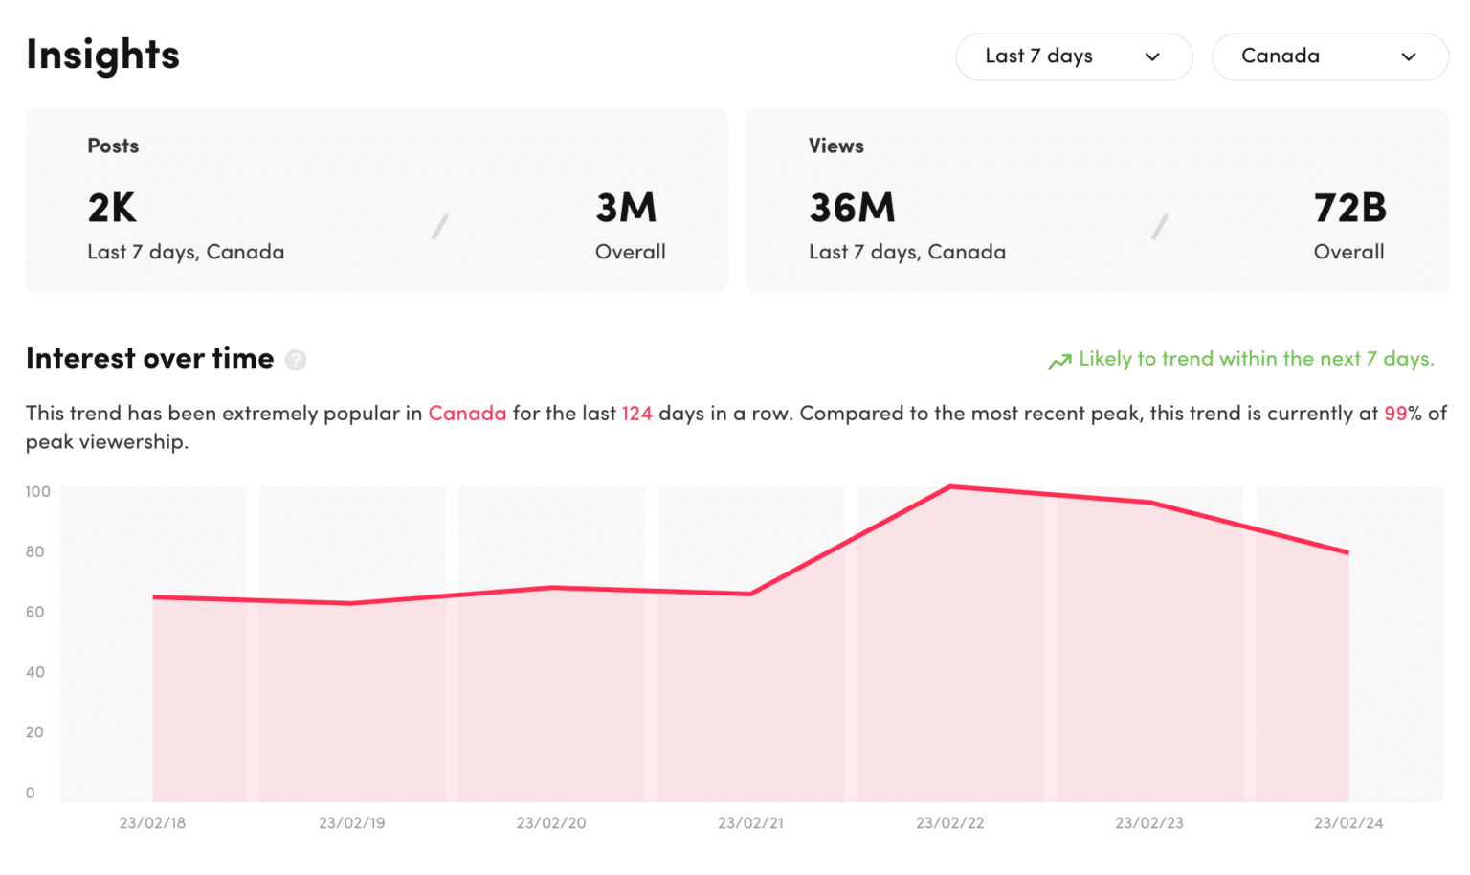
Task: Click the 2K posts statistic
Action: click(x=110, y=208)
